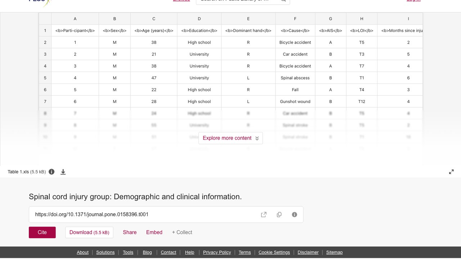Add to collection with + Collect
This screenshot has width=461, height=259.
pos(182,232)
